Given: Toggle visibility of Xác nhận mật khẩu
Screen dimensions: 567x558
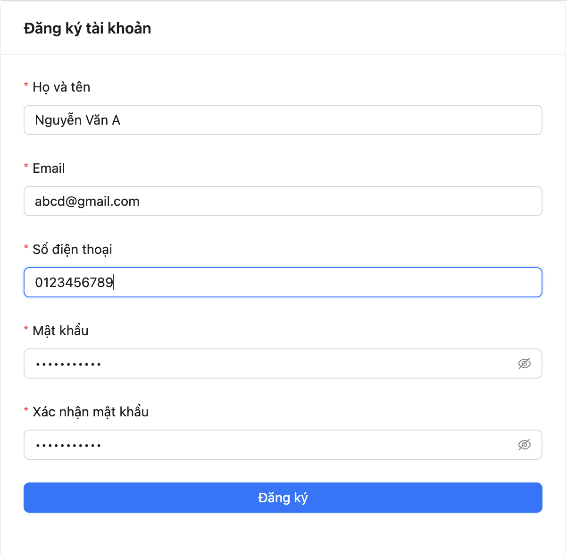Looking at the screenshot, I should coord(524,445).
